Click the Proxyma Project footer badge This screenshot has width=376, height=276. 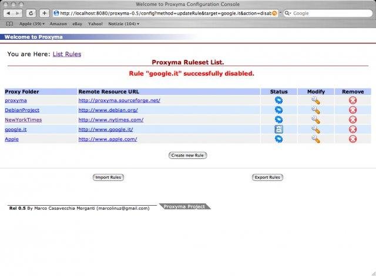pyautogui.click(x=184, y=206)
